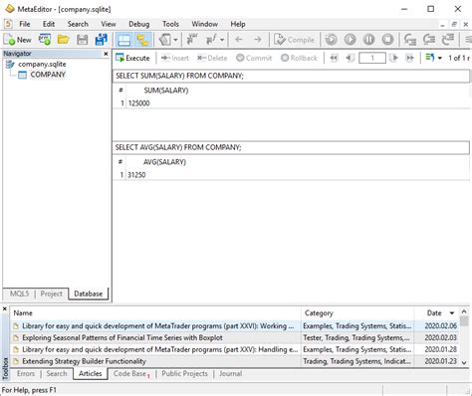This screenshot has height=396, width=472.
Task: Open a file with the folder icon
Action: click(x=63, y=40)
